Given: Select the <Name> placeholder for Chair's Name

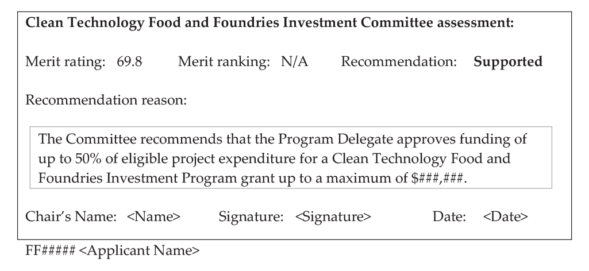Looking at the screenshot, I should pyautogui.click(x=153, y=216).
